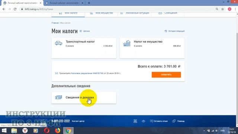
Task: Click the envelope icon by Просмотреть
Action: click(x=57, y=73)
